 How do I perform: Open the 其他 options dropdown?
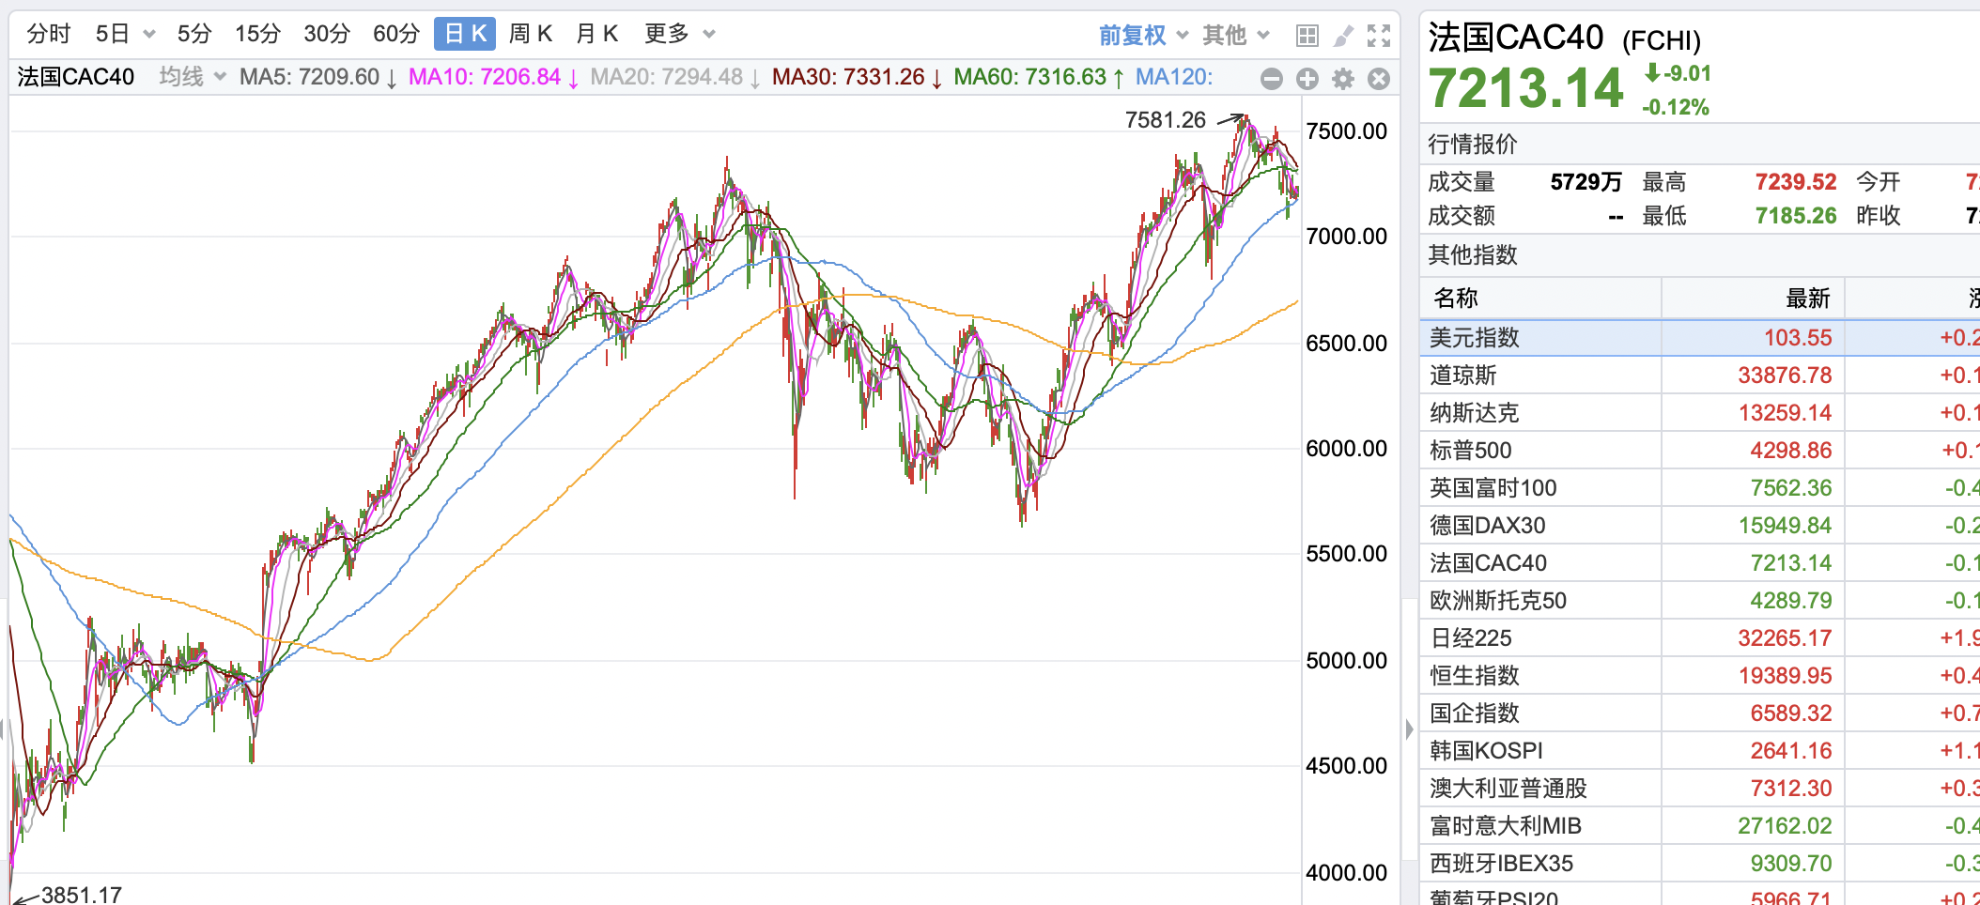(1235, 36)
